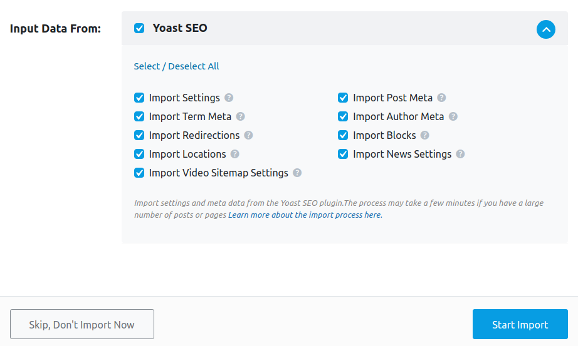Image resolution: width=578 pixels, height=346 pixels.
Task: Toggle Import News Settings checkbox
Action: pos(343,154)
